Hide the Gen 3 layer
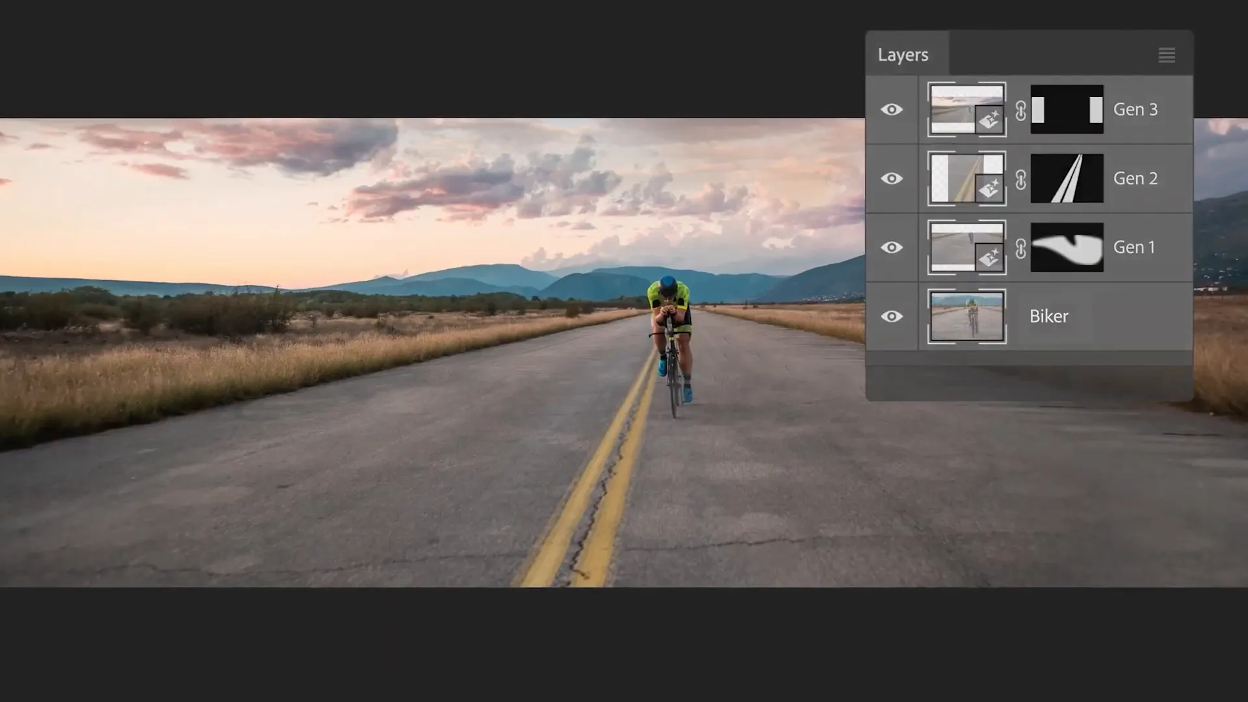 tap(892, 110)
